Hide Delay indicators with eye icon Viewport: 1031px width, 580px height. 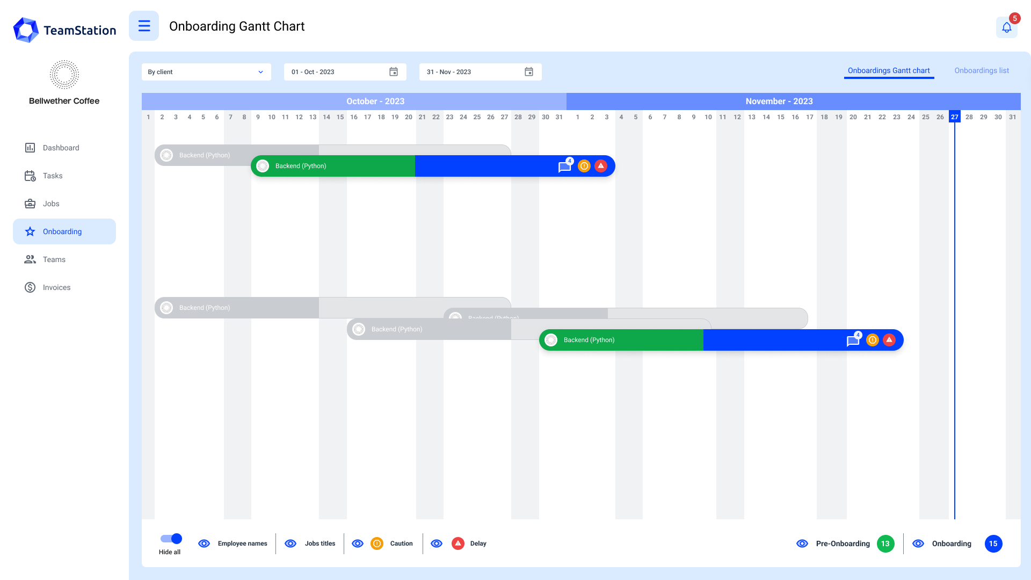coord(437,543)
